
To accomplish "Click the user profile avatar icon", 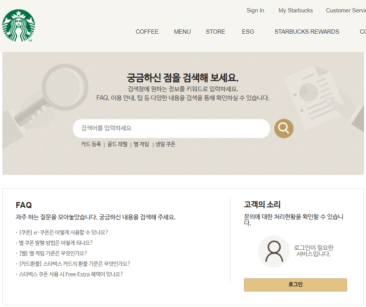I will [274, 252].
